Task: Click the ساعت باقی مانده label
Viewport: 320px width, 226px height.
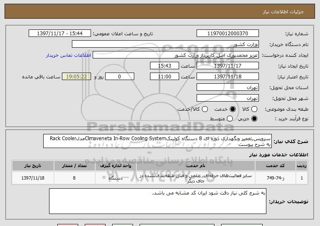Action: tap(41, 77)
